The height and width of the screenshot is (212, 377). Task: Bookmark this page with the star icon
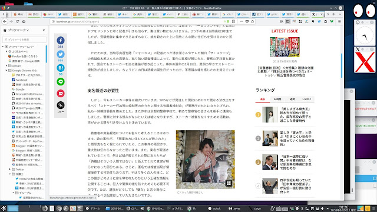point(253,21)
